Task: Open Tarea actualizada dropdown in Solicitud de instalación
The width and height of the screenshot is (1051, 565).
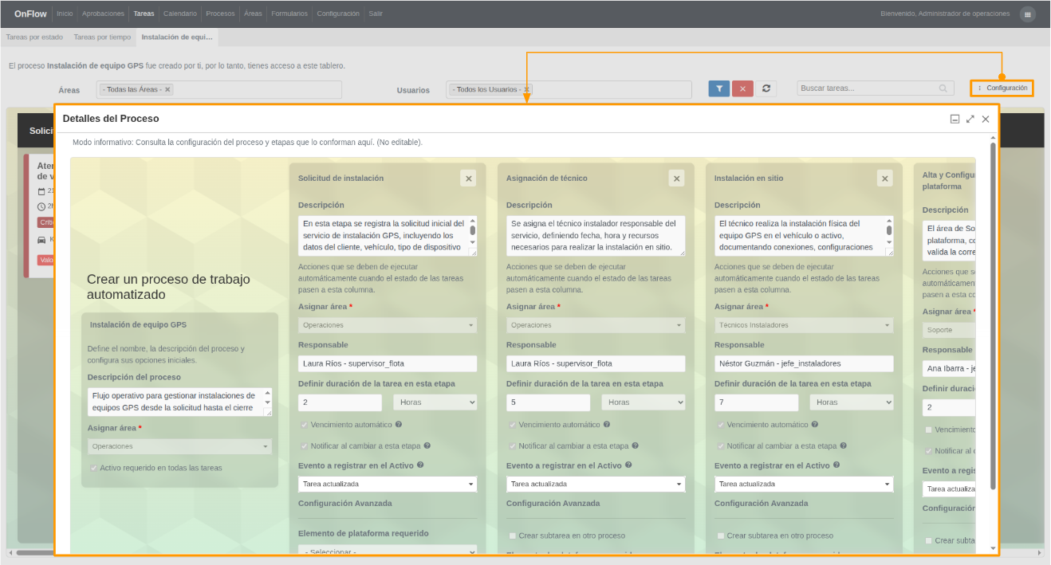Action: pos(388,484)
